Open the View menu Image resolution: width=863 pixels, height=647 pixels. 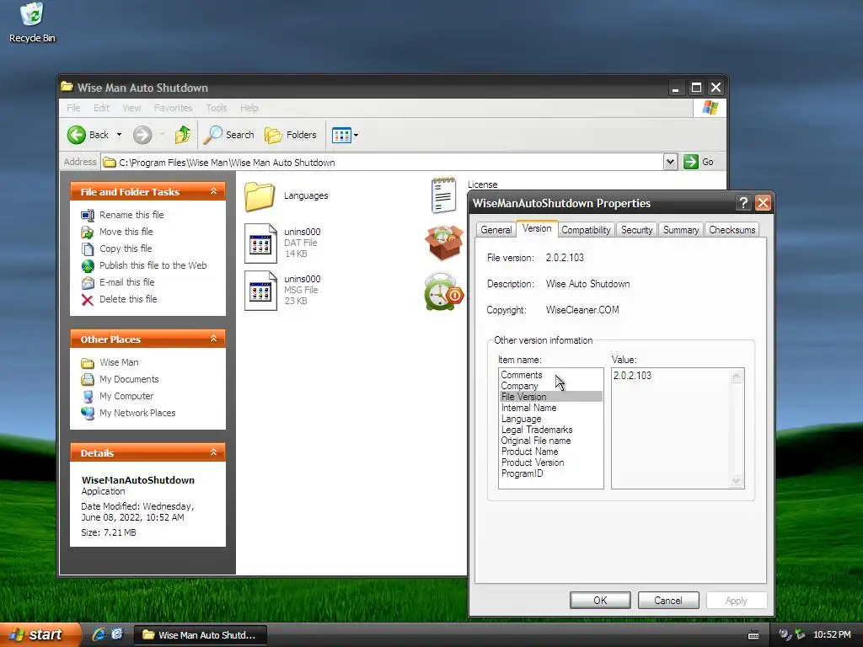click(131, 108)
